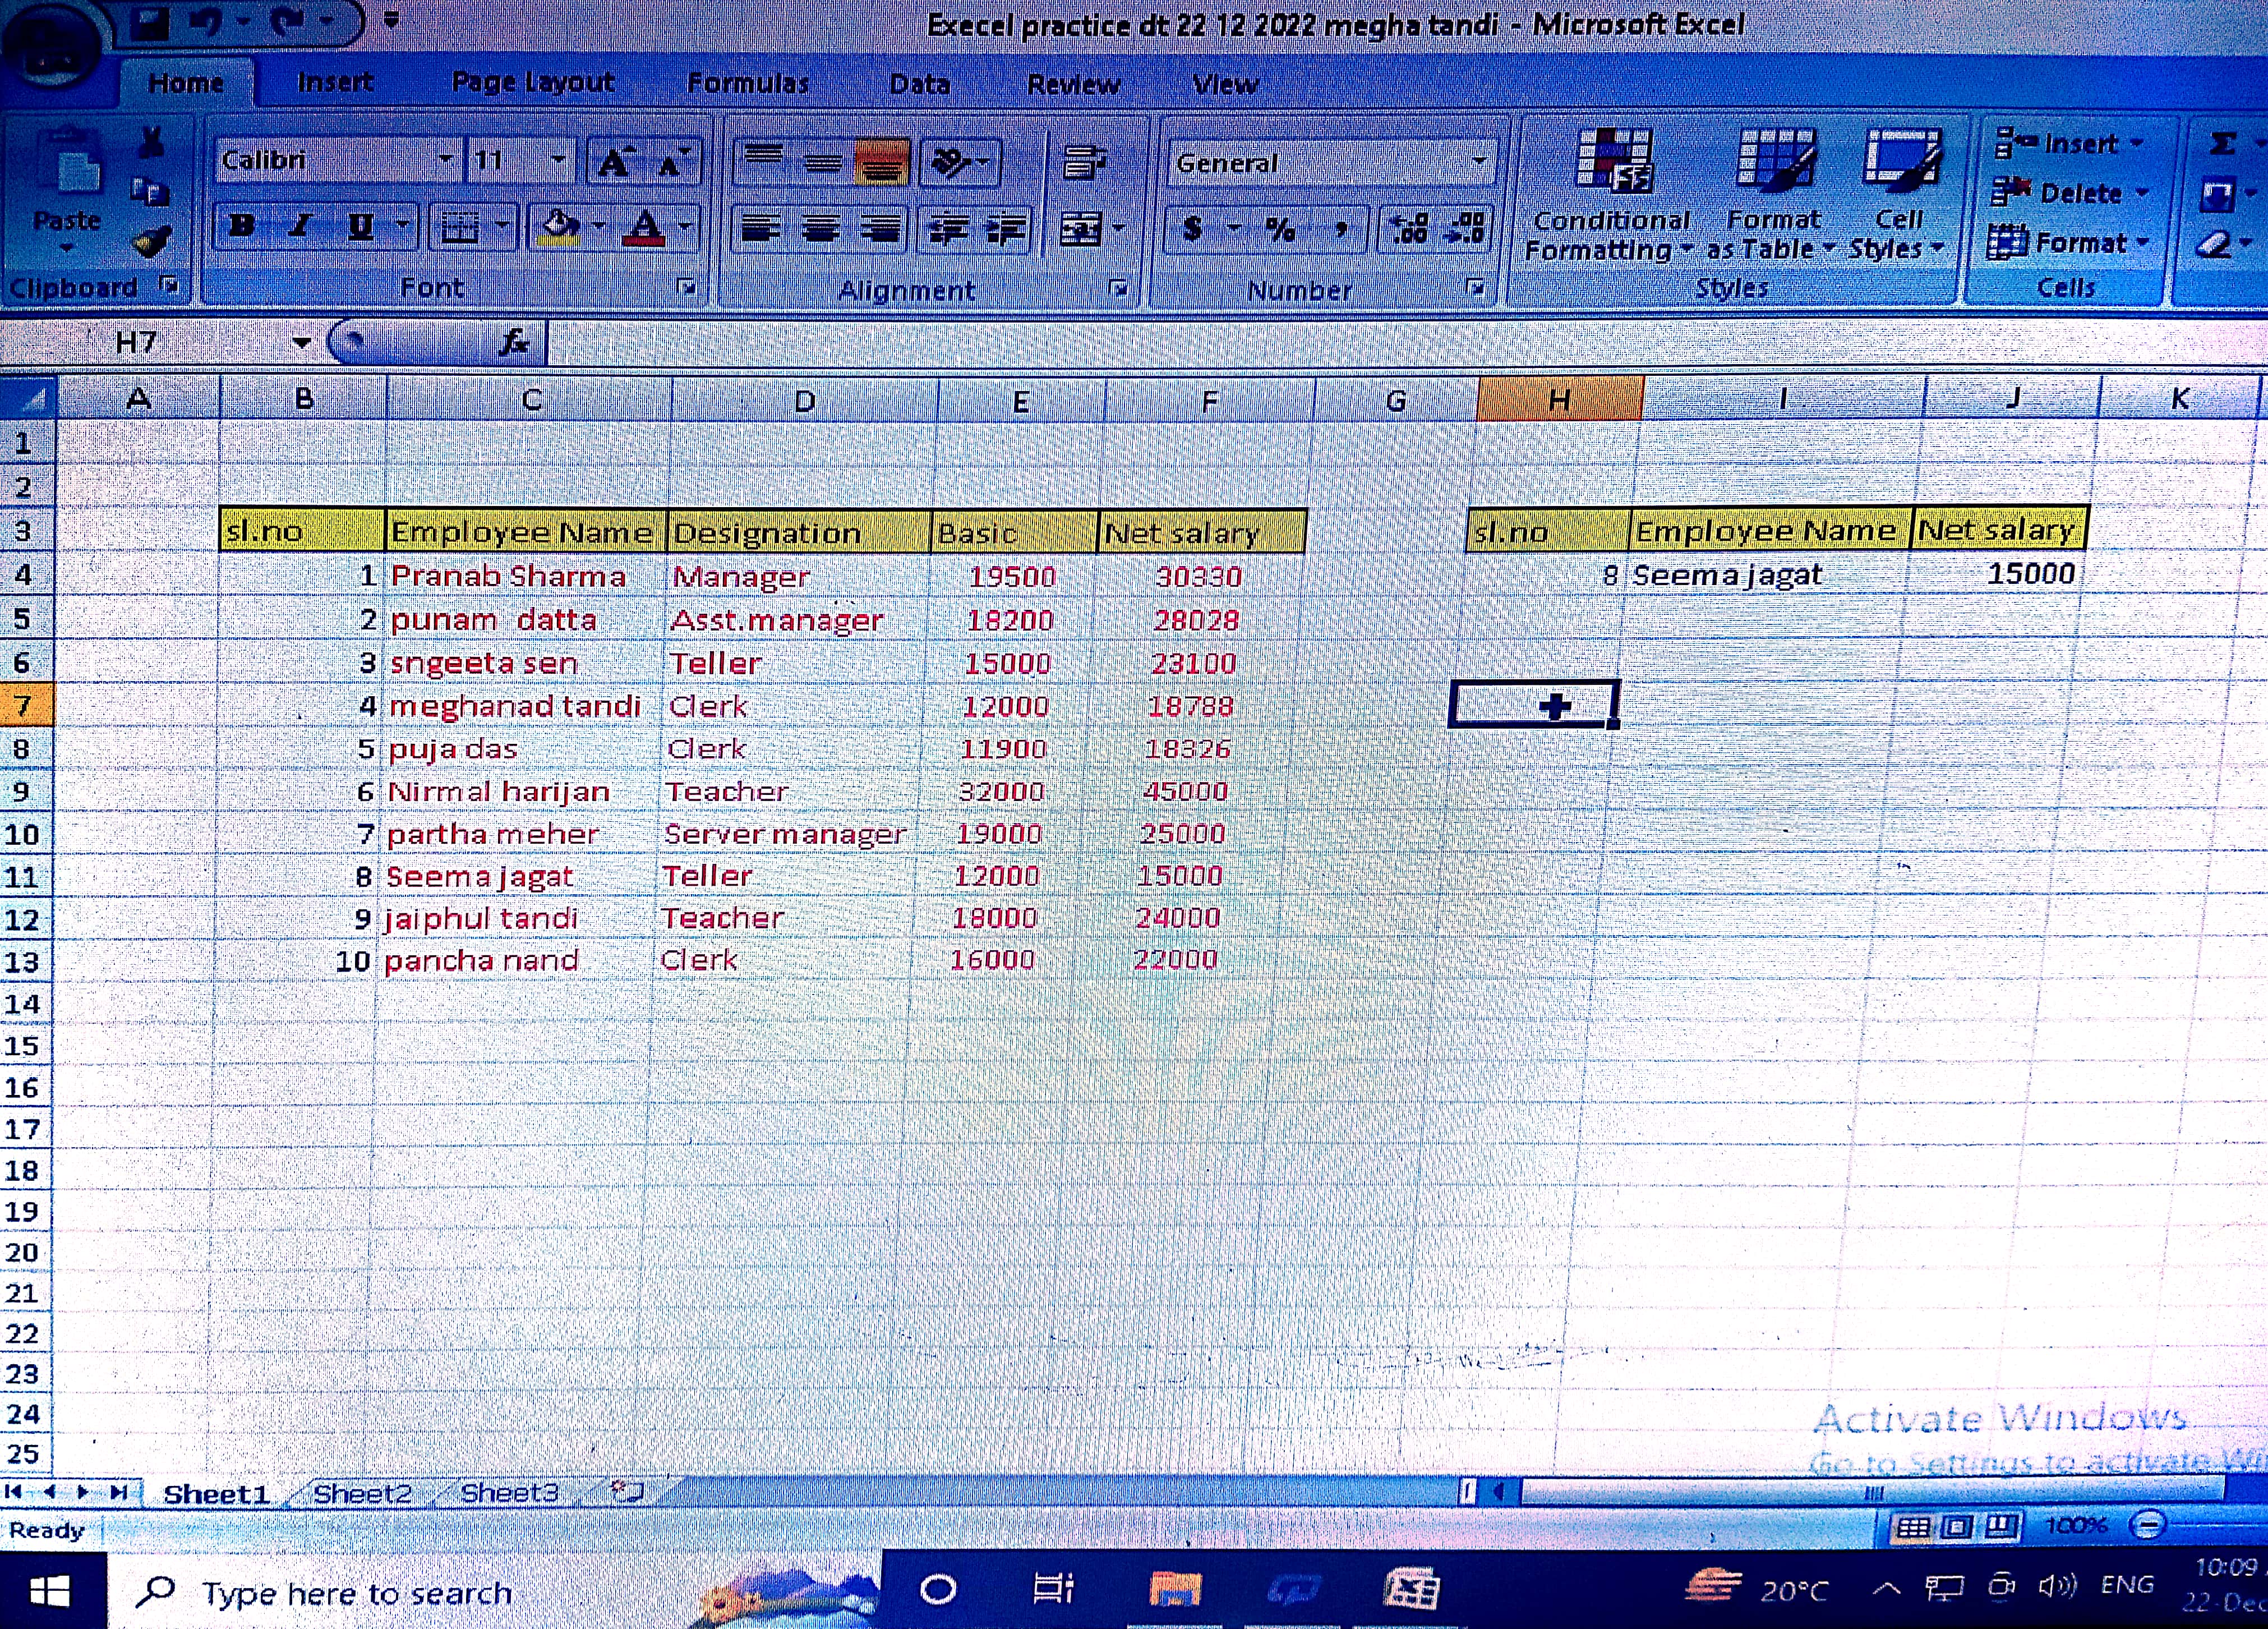2268x1629 pixels.
Task: Open Excel from the Windows taskbar
Action: (x=1411, y=1588)
